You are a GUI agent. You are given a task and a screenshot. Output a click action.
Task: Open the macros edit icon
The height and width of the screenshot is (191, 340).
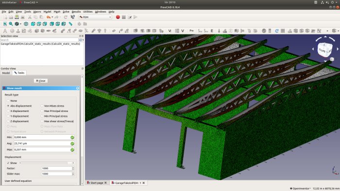(x=130, y=17)
